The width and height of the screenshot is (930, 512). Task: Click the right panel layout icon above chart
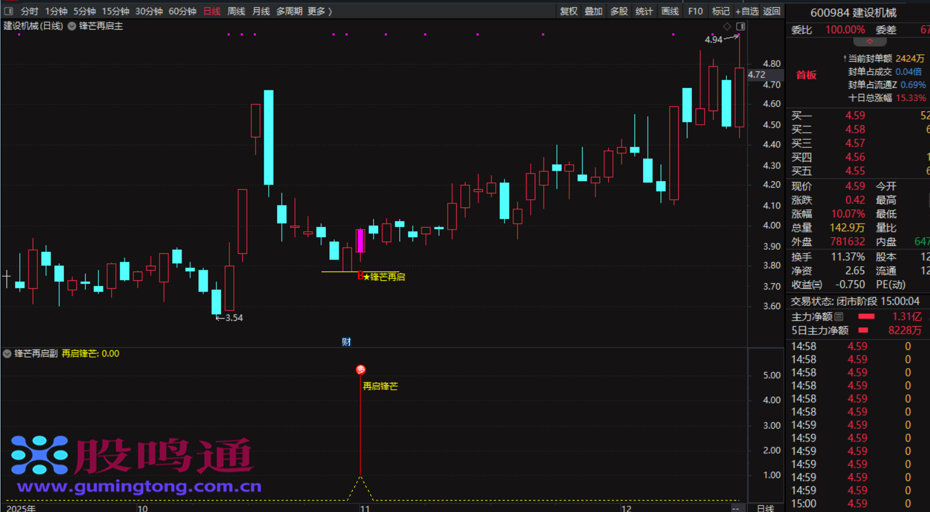click(x=740, y=26)
